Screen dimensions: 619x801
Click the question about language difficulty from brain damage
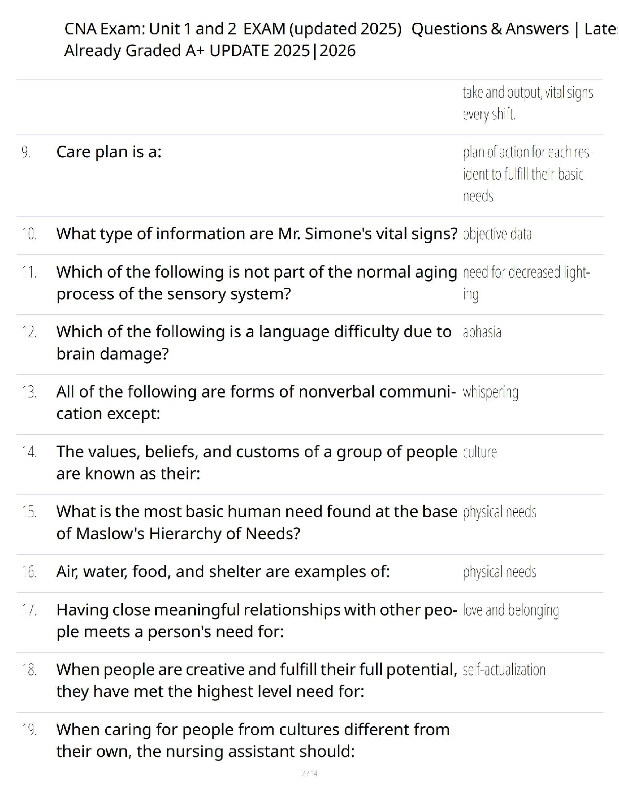[x=253, y=342]
